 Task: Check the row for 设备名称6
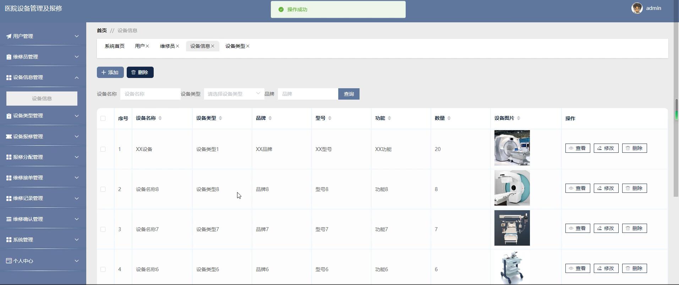[103, 269]
